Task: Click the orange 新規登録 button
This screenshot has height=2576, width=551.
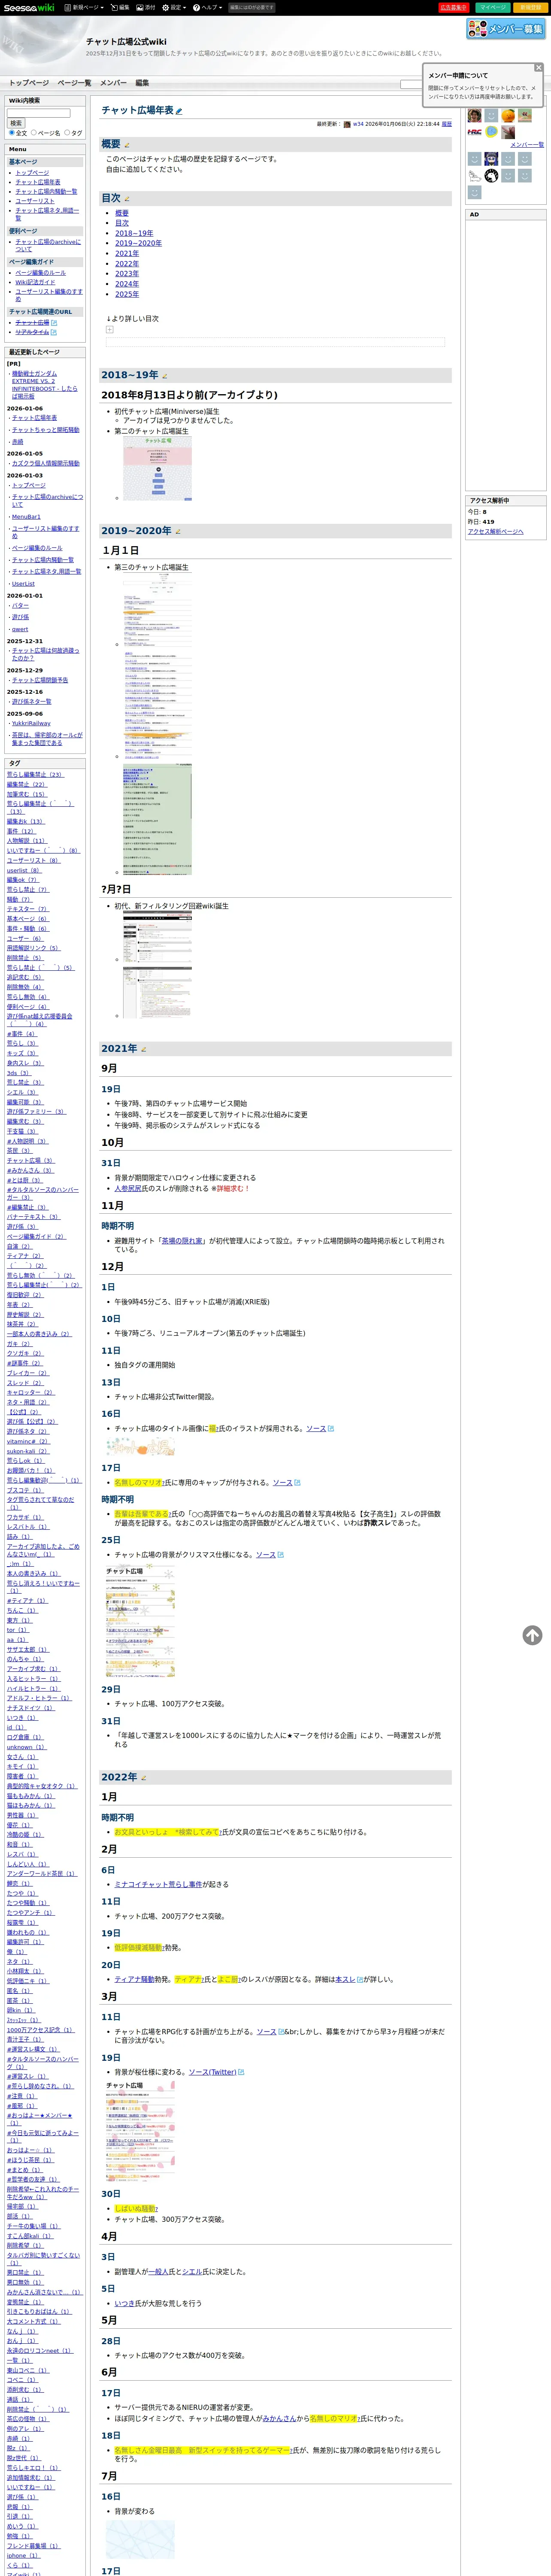Action: (530, 7)
